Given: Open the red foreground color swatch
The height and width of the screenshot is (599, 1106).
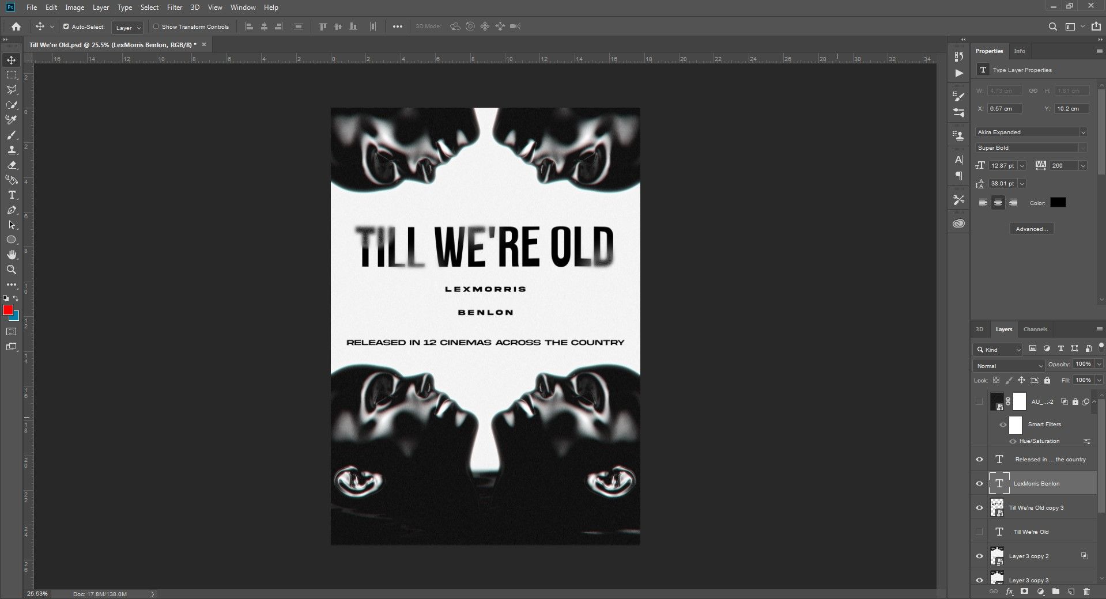Looking at the screenshot, I should [7, 310].
